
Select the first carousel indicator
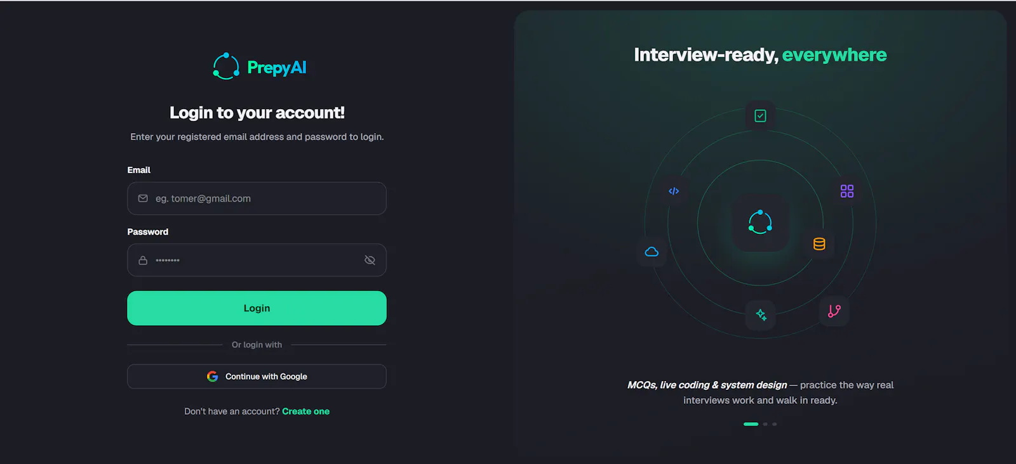click(x=751, y=424)
